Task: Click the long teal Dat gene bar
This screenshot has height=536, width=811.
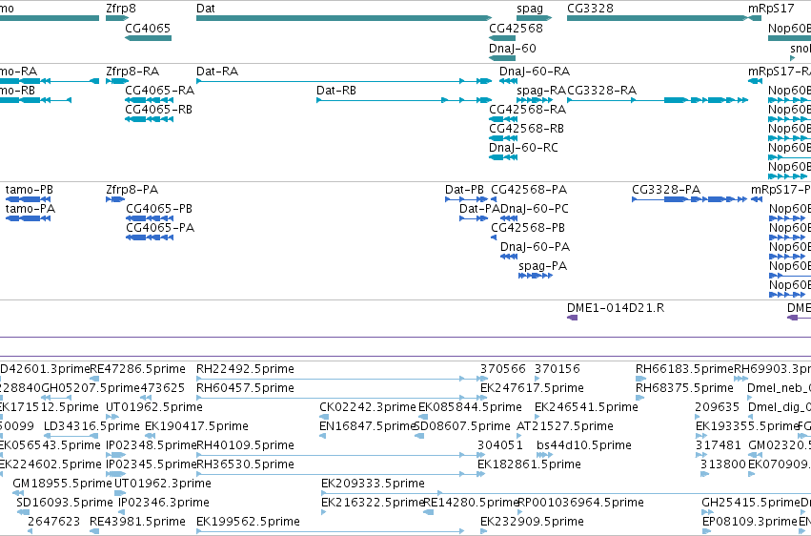Action: coord(344,18)
